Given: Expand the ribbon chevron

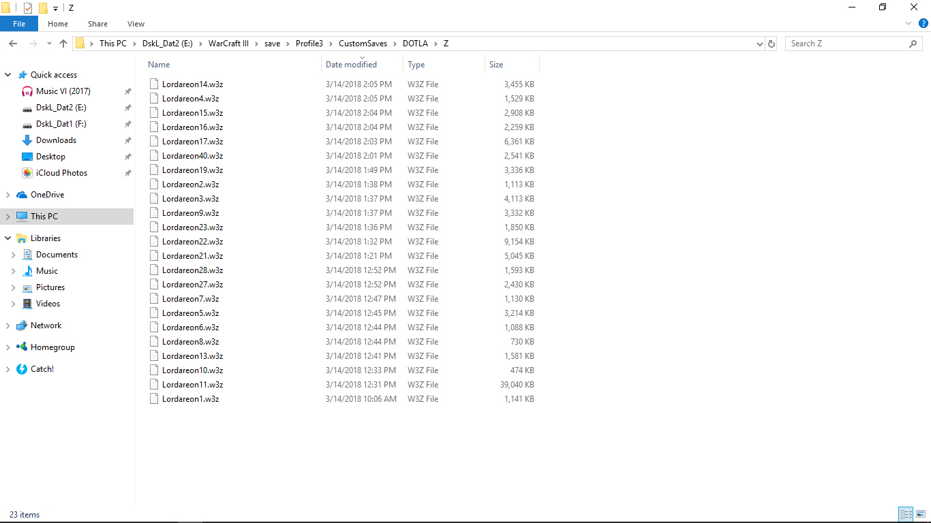Looking at the screenshot, I should (x=909, y=23).
